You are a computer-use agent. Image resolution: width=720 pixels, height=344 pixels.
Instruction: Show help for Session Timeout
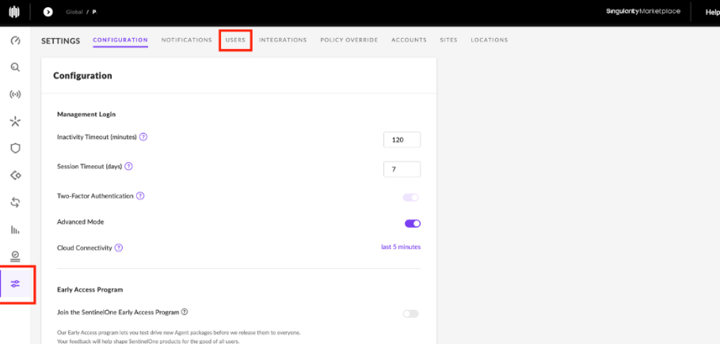(128, 167)
